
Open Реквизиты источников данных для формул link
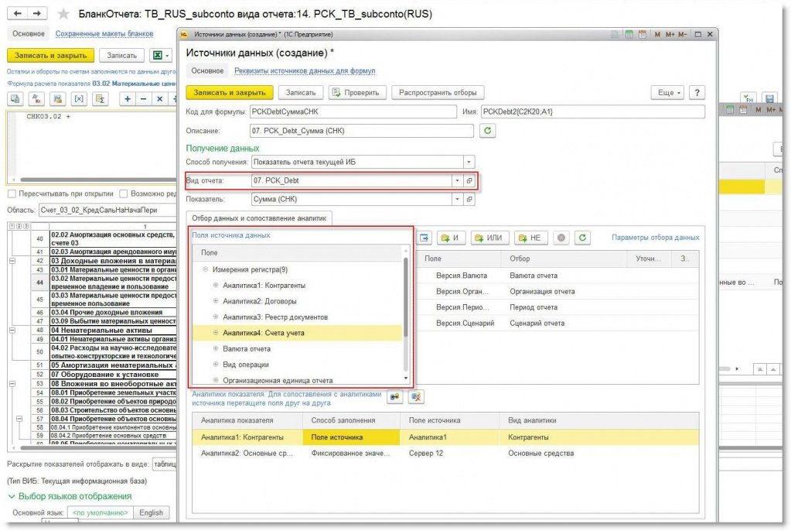[x=305, y=71]
